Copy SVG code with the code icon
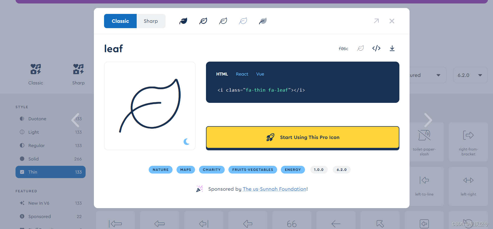Screen dimensions: 493x229 pyautogui.click(x=376, y=48)
